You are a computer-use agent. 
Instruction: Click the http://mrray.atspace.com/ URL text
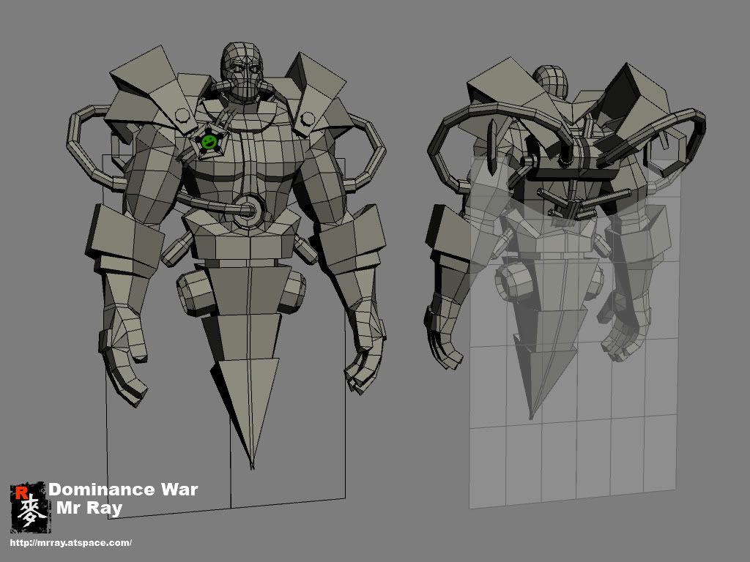[71, 543]
